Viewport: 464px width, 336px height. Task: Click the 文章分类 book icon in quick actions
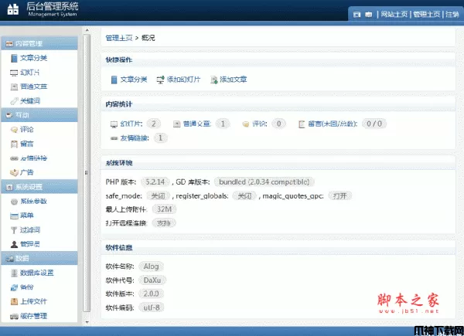(x=114, y=80)
